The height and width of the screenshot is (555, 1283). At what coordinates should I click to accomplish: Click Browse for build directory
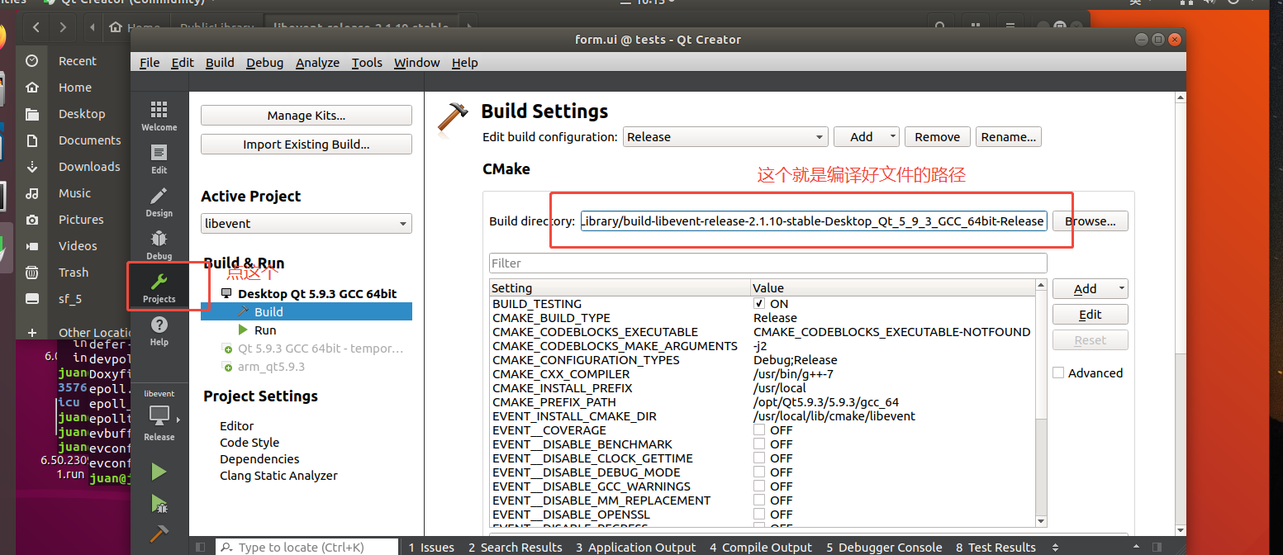click(x=1091, y=221)
